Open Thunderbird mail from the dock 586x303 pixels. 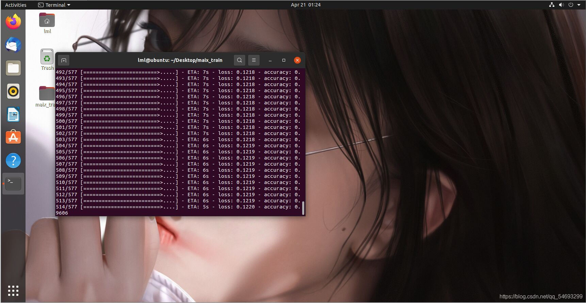(x=13, y=45)
